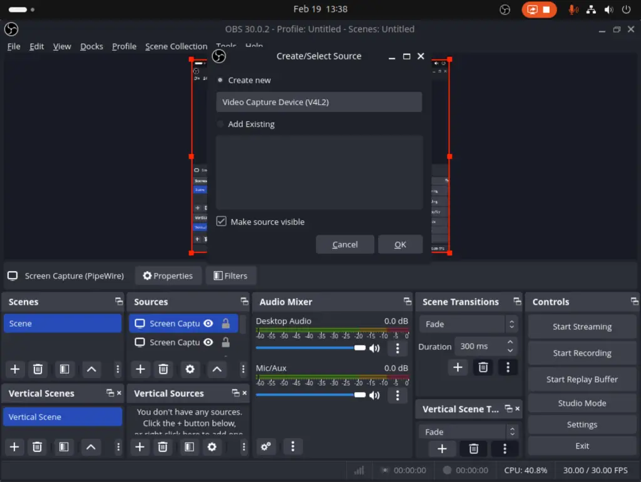This screenshot has height=482, width=641.
Task: Open the Sources properties gear icon
Action: [x=190, y=369]
